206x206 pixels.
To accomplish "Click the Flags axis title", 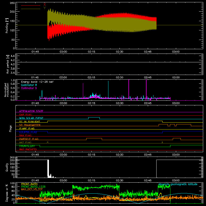I will [x=11, y=128].
